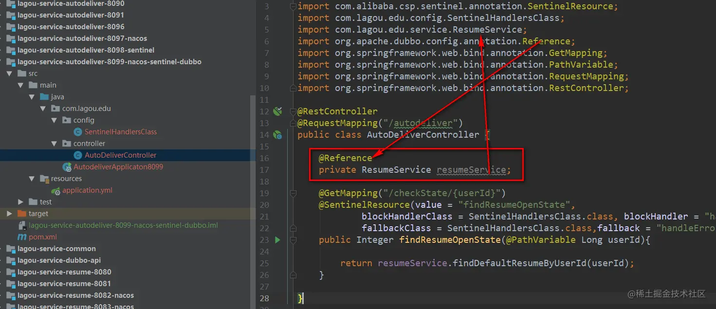Viewport: 716px width, 309px height.
Task: Select lagou-service-resume-8082-nacos module
Action: (x=75, y=295)
